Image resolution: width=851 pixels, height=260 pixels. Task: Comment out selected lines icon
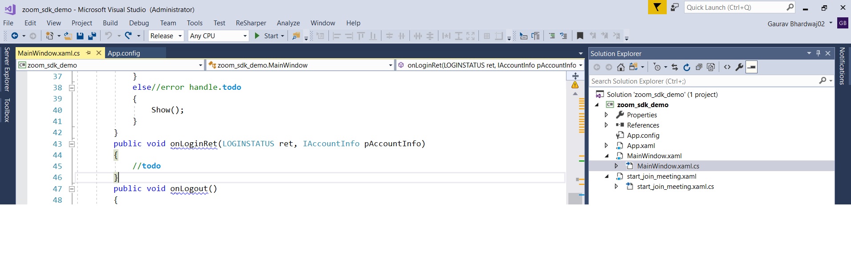pyautogui.click(x=552, y=36)
